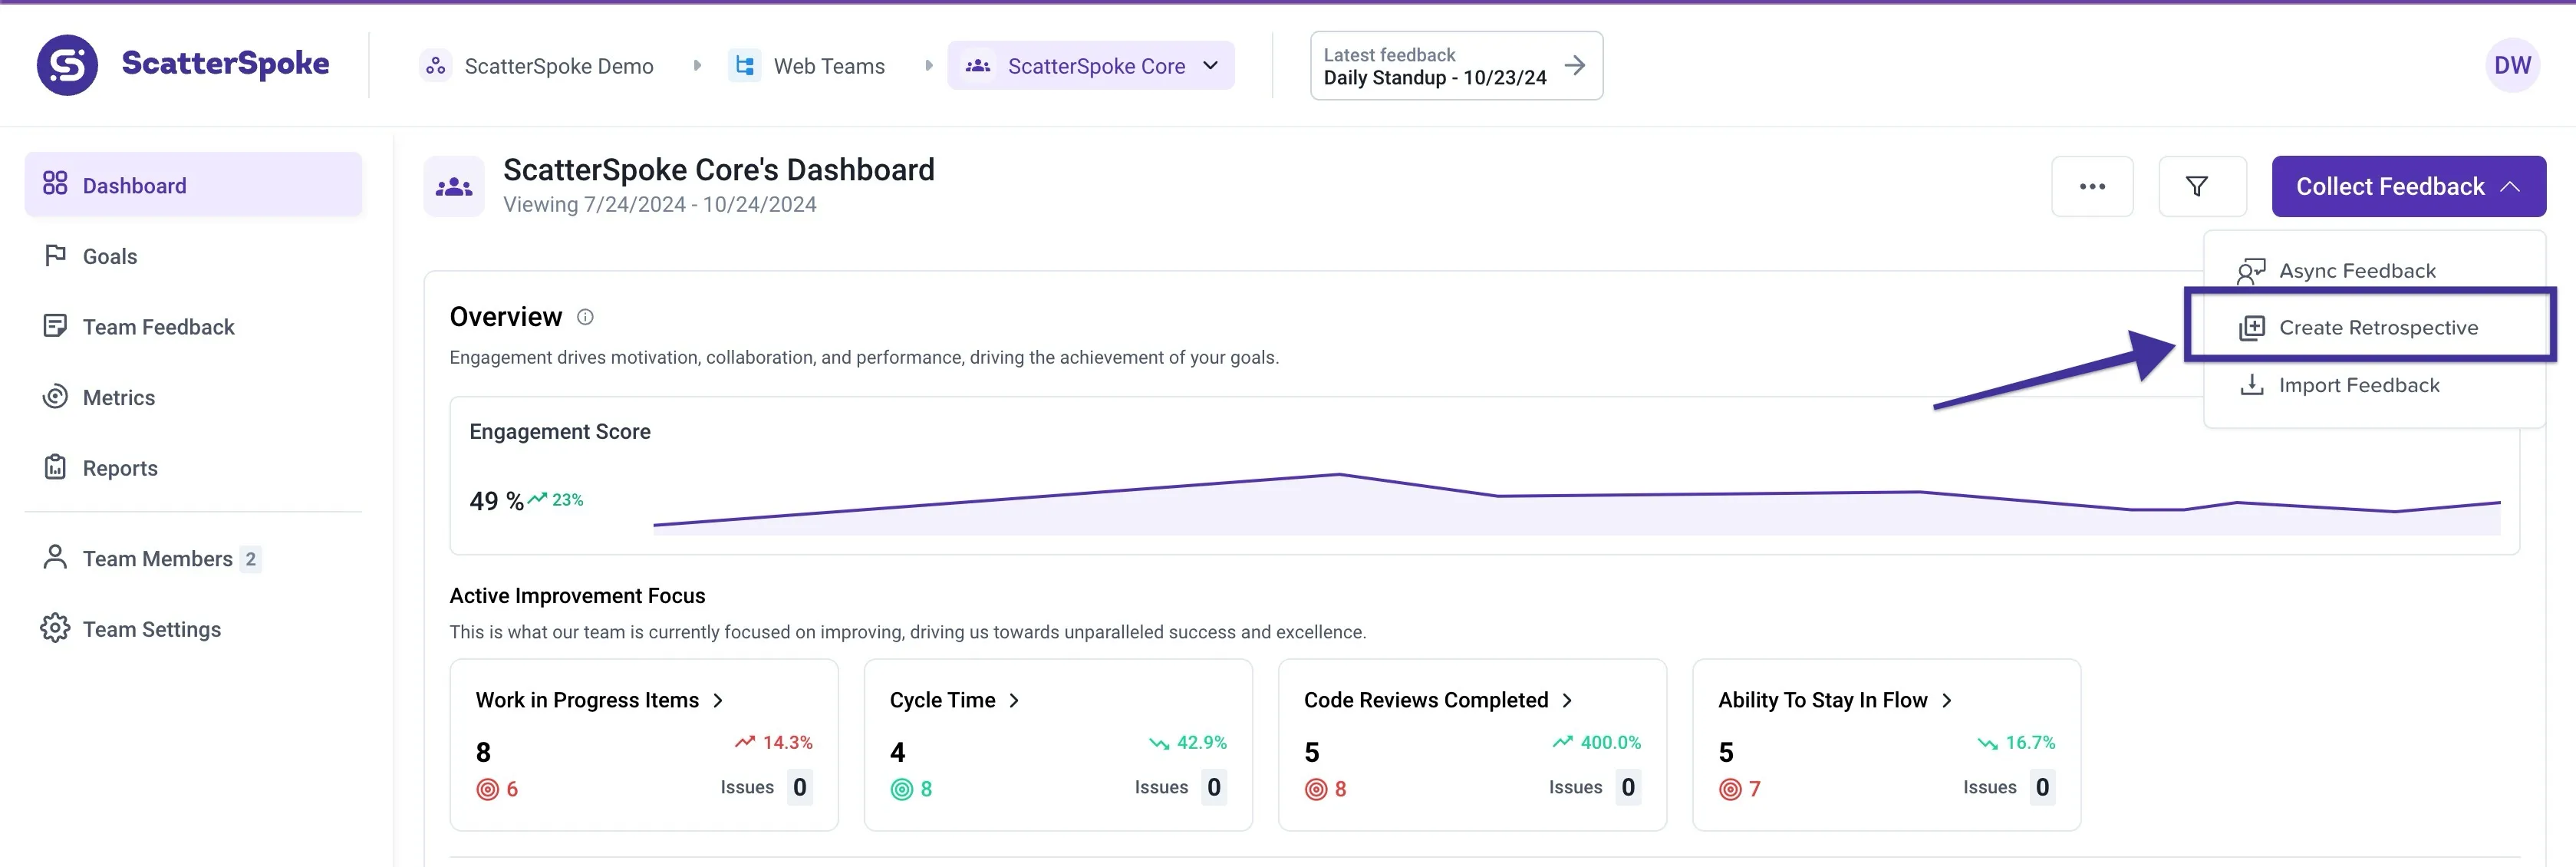Click the Web Teams hierarchy icon
Image resolution: width=2576 pixels, height=867 pixels.
pos(744,66)
